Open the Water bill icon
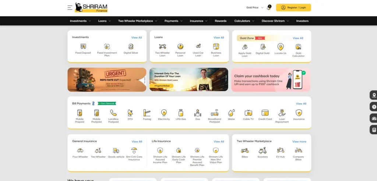The image size is (377, 181). click(231, 113)
